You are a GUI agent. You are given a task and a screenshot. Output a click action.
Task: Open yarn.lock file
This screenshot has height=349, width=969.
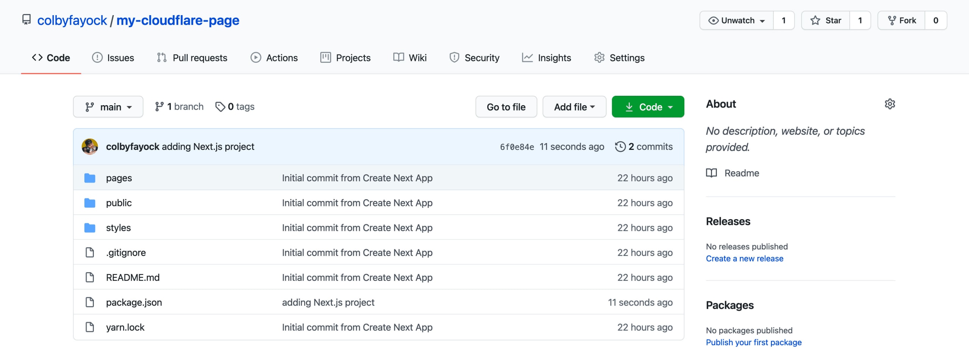click(125, 327)
